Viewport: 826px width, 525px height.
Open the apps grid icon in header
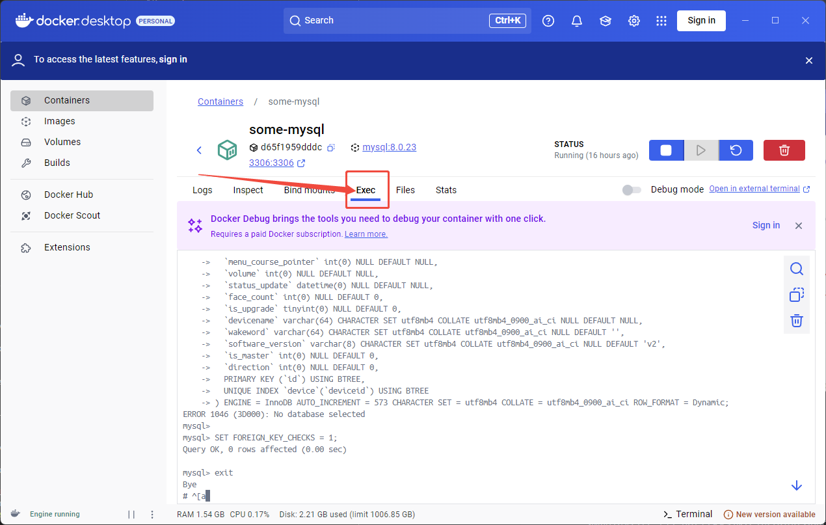pos(661,21)
